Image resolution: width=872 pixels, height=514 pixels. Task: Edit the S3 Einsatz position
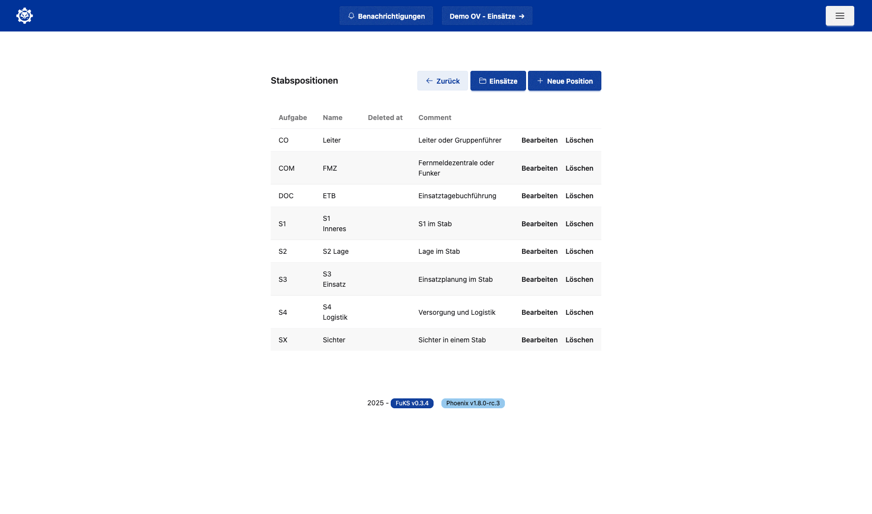539,279
